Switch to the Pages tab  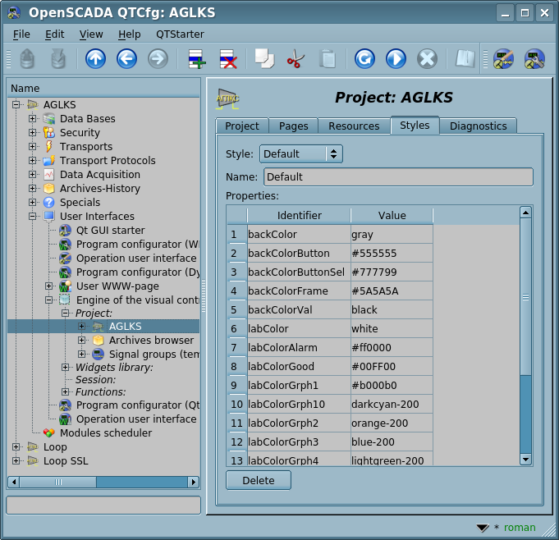click(x=293, y=126)
